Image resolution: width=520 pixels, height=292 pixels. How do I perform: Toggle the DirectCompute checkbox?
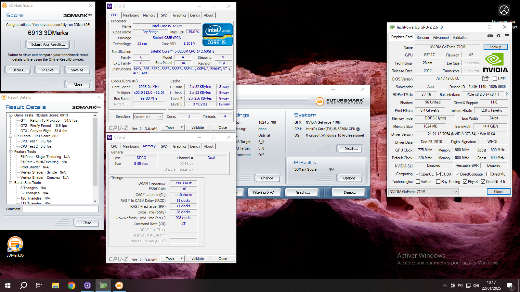point(457,174)
